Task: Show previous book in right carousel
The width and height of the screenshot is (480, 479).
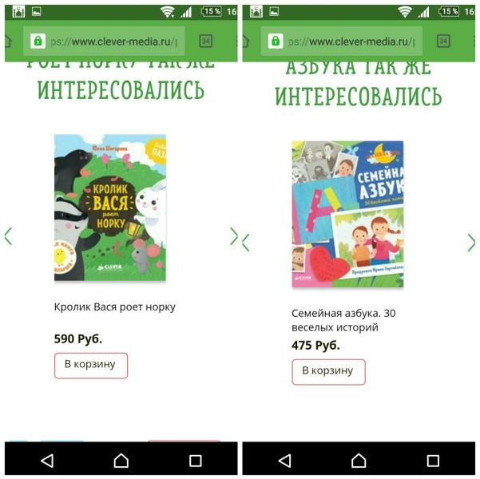Action: [246, 243]
